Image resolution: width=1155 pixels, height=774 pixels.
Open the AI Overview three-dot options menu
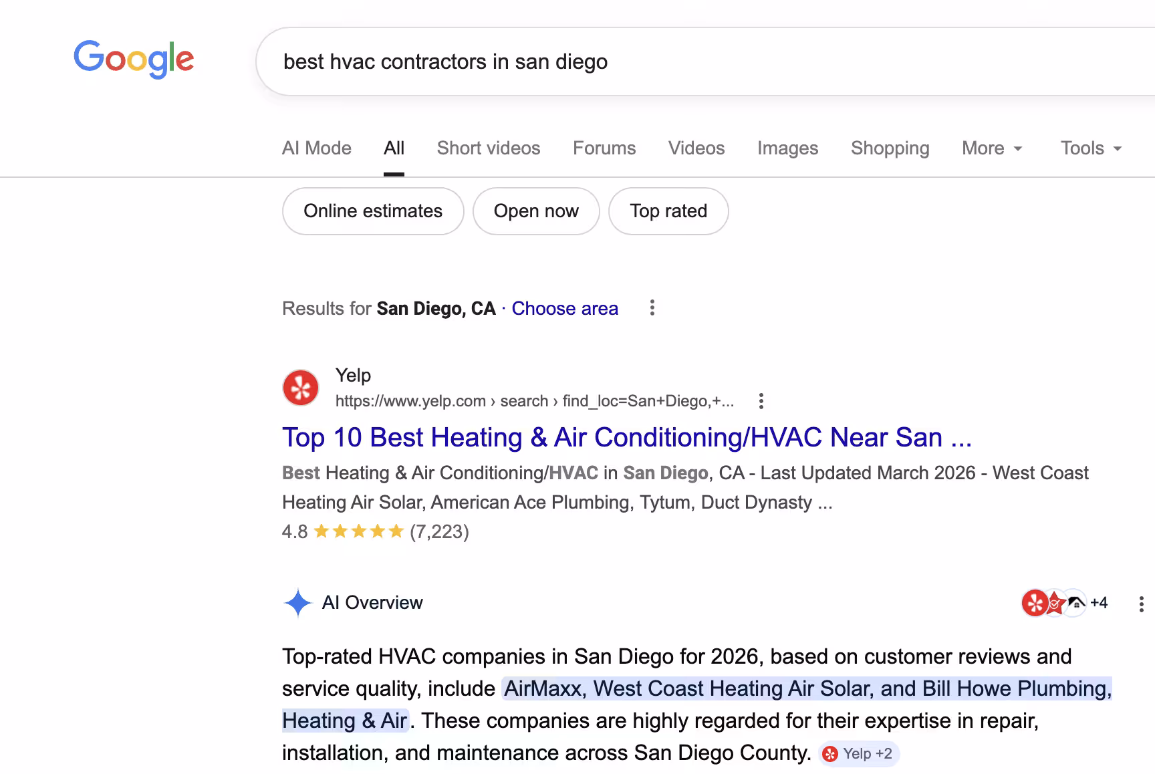(x=1141, y=604)
